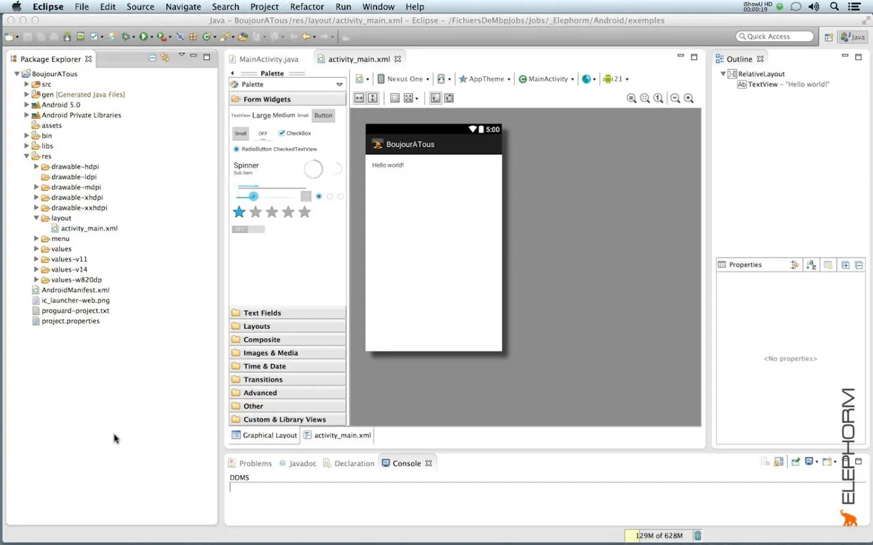
Task: Click the OFF ToggleButton widget in palette
Action: tap(263, 134)
